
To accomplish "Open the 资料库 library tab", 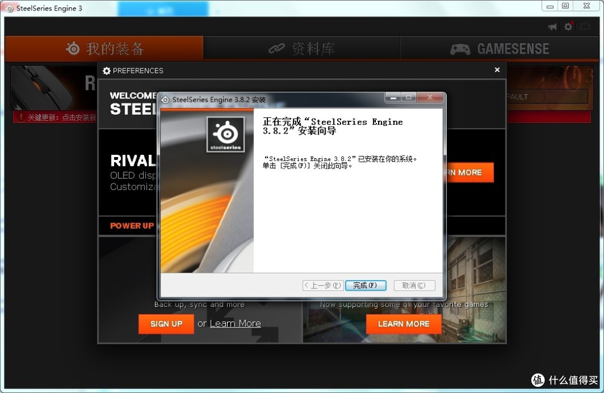I will pyautogui.click(x=301, y=49).
